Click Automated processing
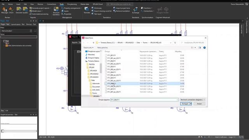 click(39, 14)
